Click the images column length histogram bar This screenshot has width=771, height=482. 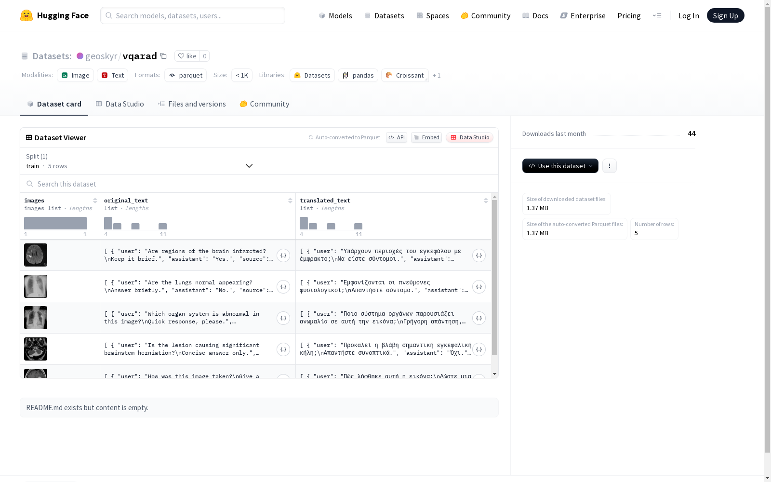(55, 223)
